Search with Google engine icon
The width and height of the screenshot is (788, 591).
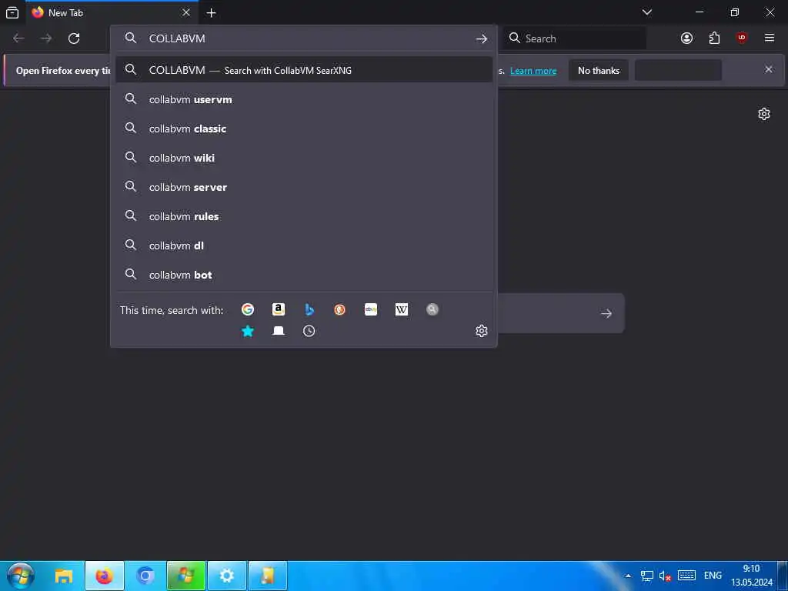point(247,309)
